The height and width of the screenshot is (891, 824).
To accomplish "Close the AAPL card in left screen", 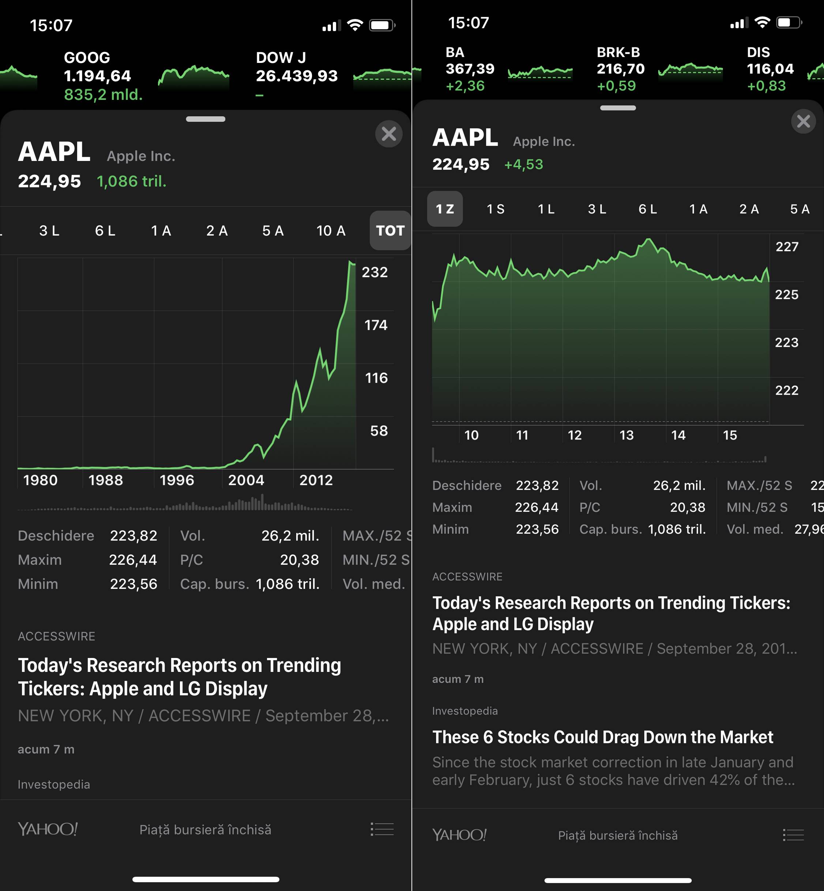I will (x=389, y=134).
